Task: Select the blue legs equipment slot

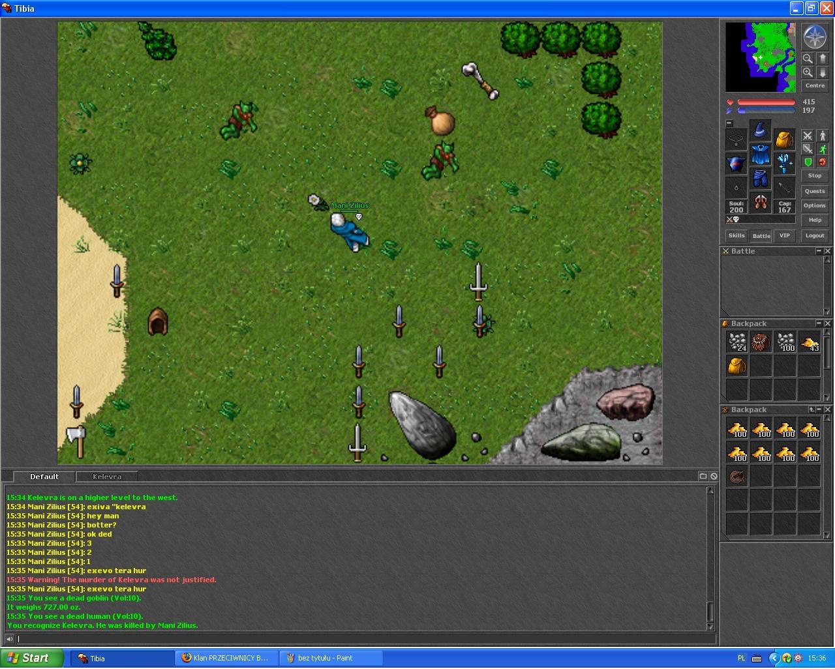Action: click(760, 179)
